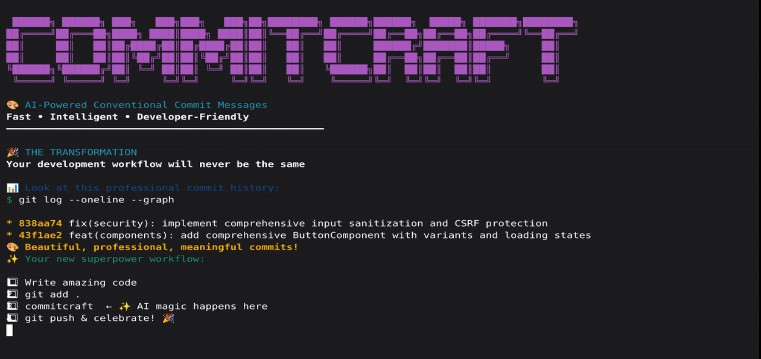This screenshot has height=359, width=761.
Task: Click the step box beside commitcraft command
Action: pyautogui.click(x=12, y=306)
